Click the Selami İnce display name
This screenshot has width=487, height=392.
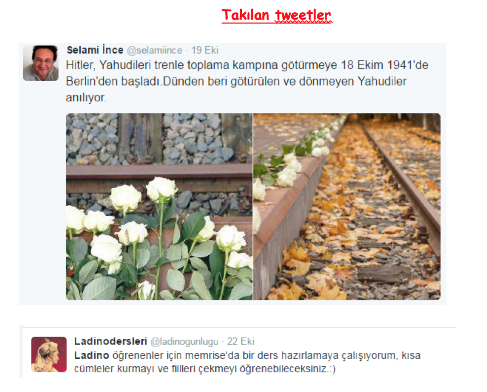click(95, 50)
